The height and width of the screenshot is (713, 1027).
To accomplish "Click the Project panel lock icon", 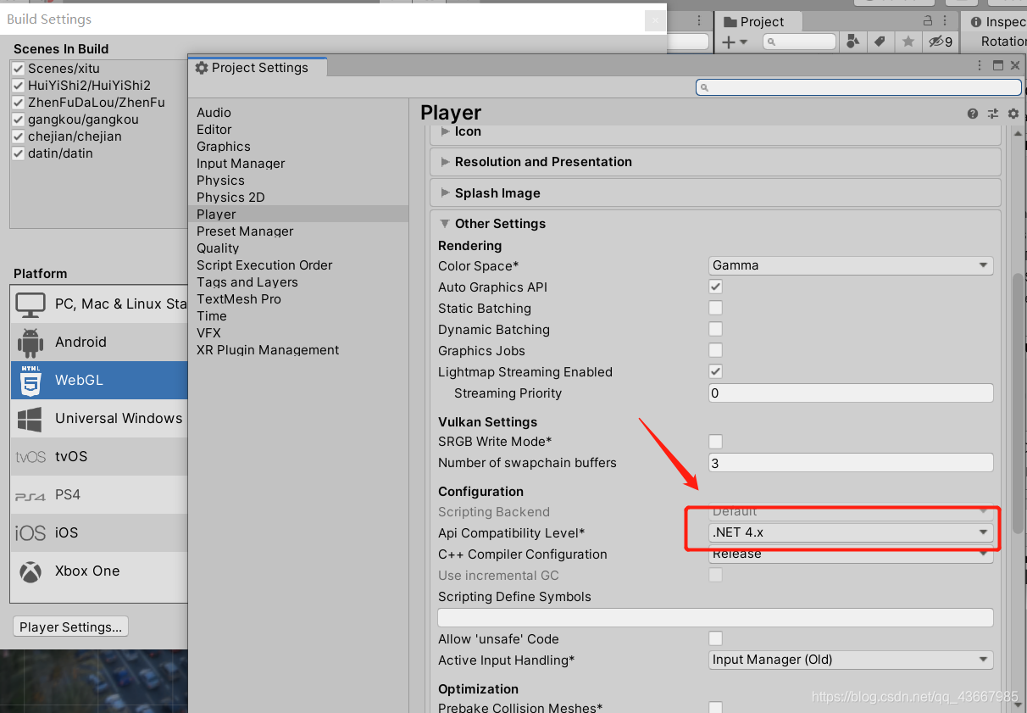I will pos(928,21).
